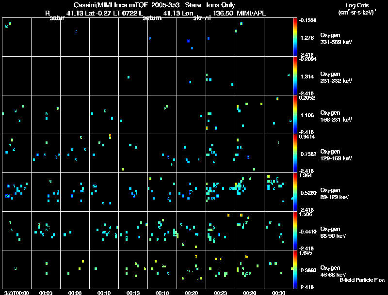The width and height of the screenshot is (388, 295).
Task: Click the Oxygen 231-332 keV color bar
Action: (295, 76)
